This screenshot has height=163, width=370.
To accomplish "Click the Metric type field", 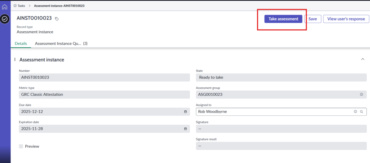I will (104, 94).
